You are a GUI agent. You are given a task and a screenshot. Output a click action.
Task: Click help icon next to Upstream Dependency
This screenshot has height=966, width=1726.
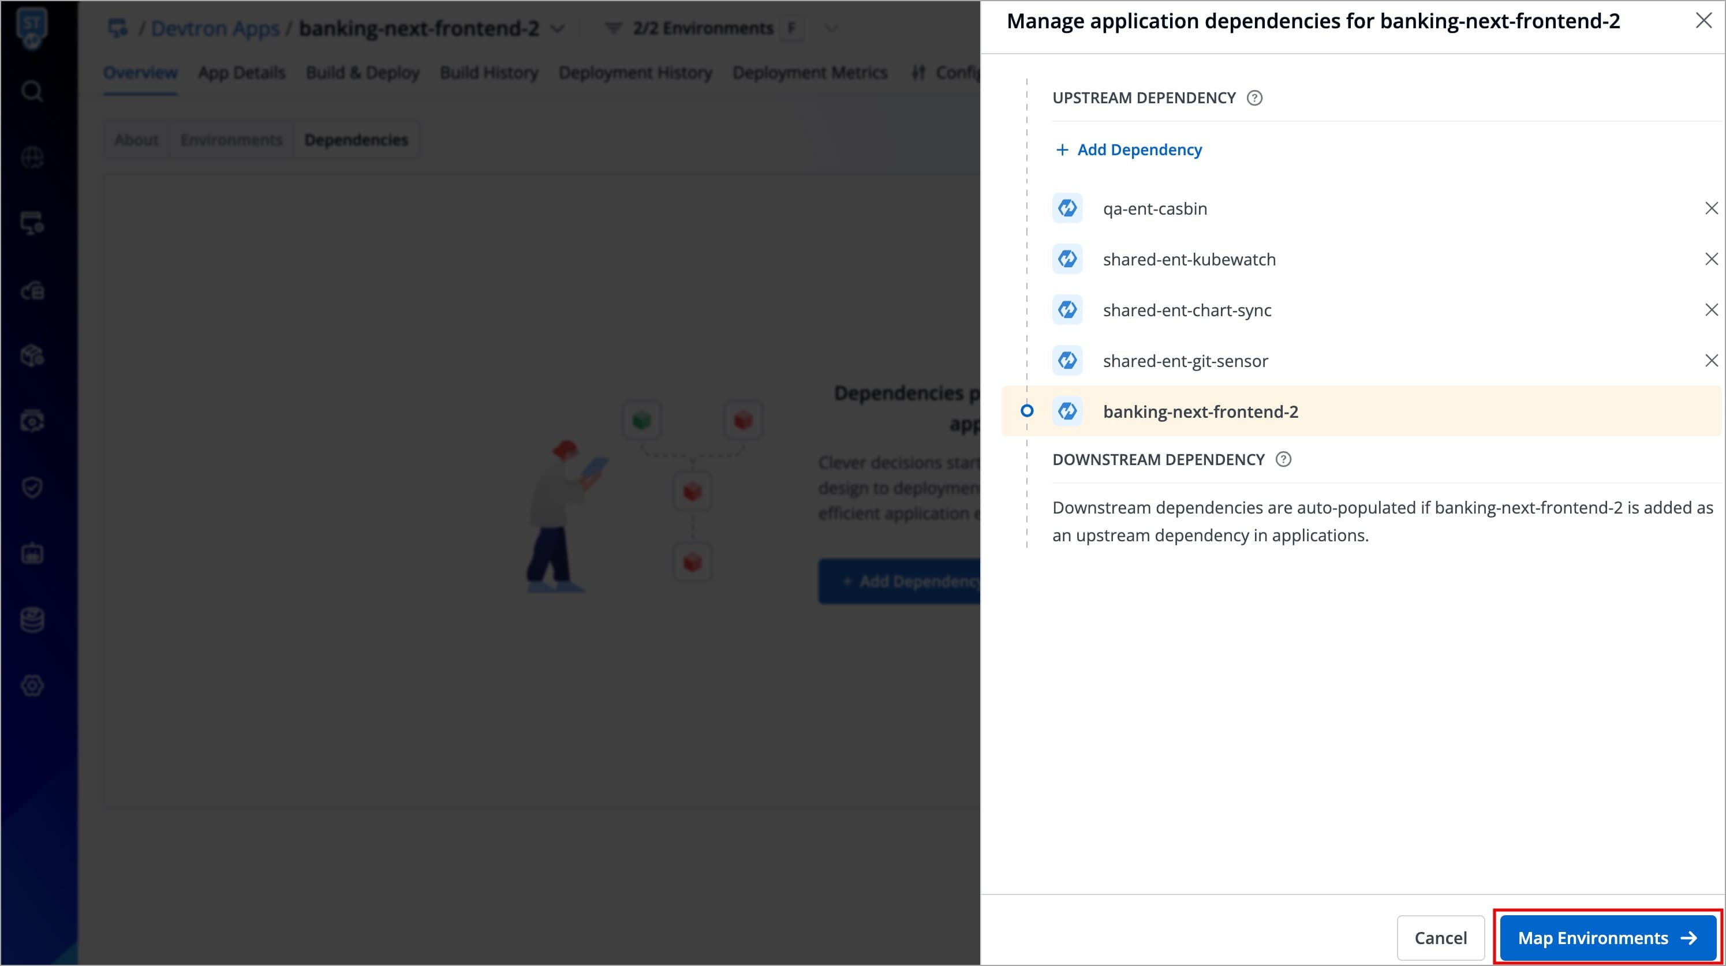click(1254, 99)
